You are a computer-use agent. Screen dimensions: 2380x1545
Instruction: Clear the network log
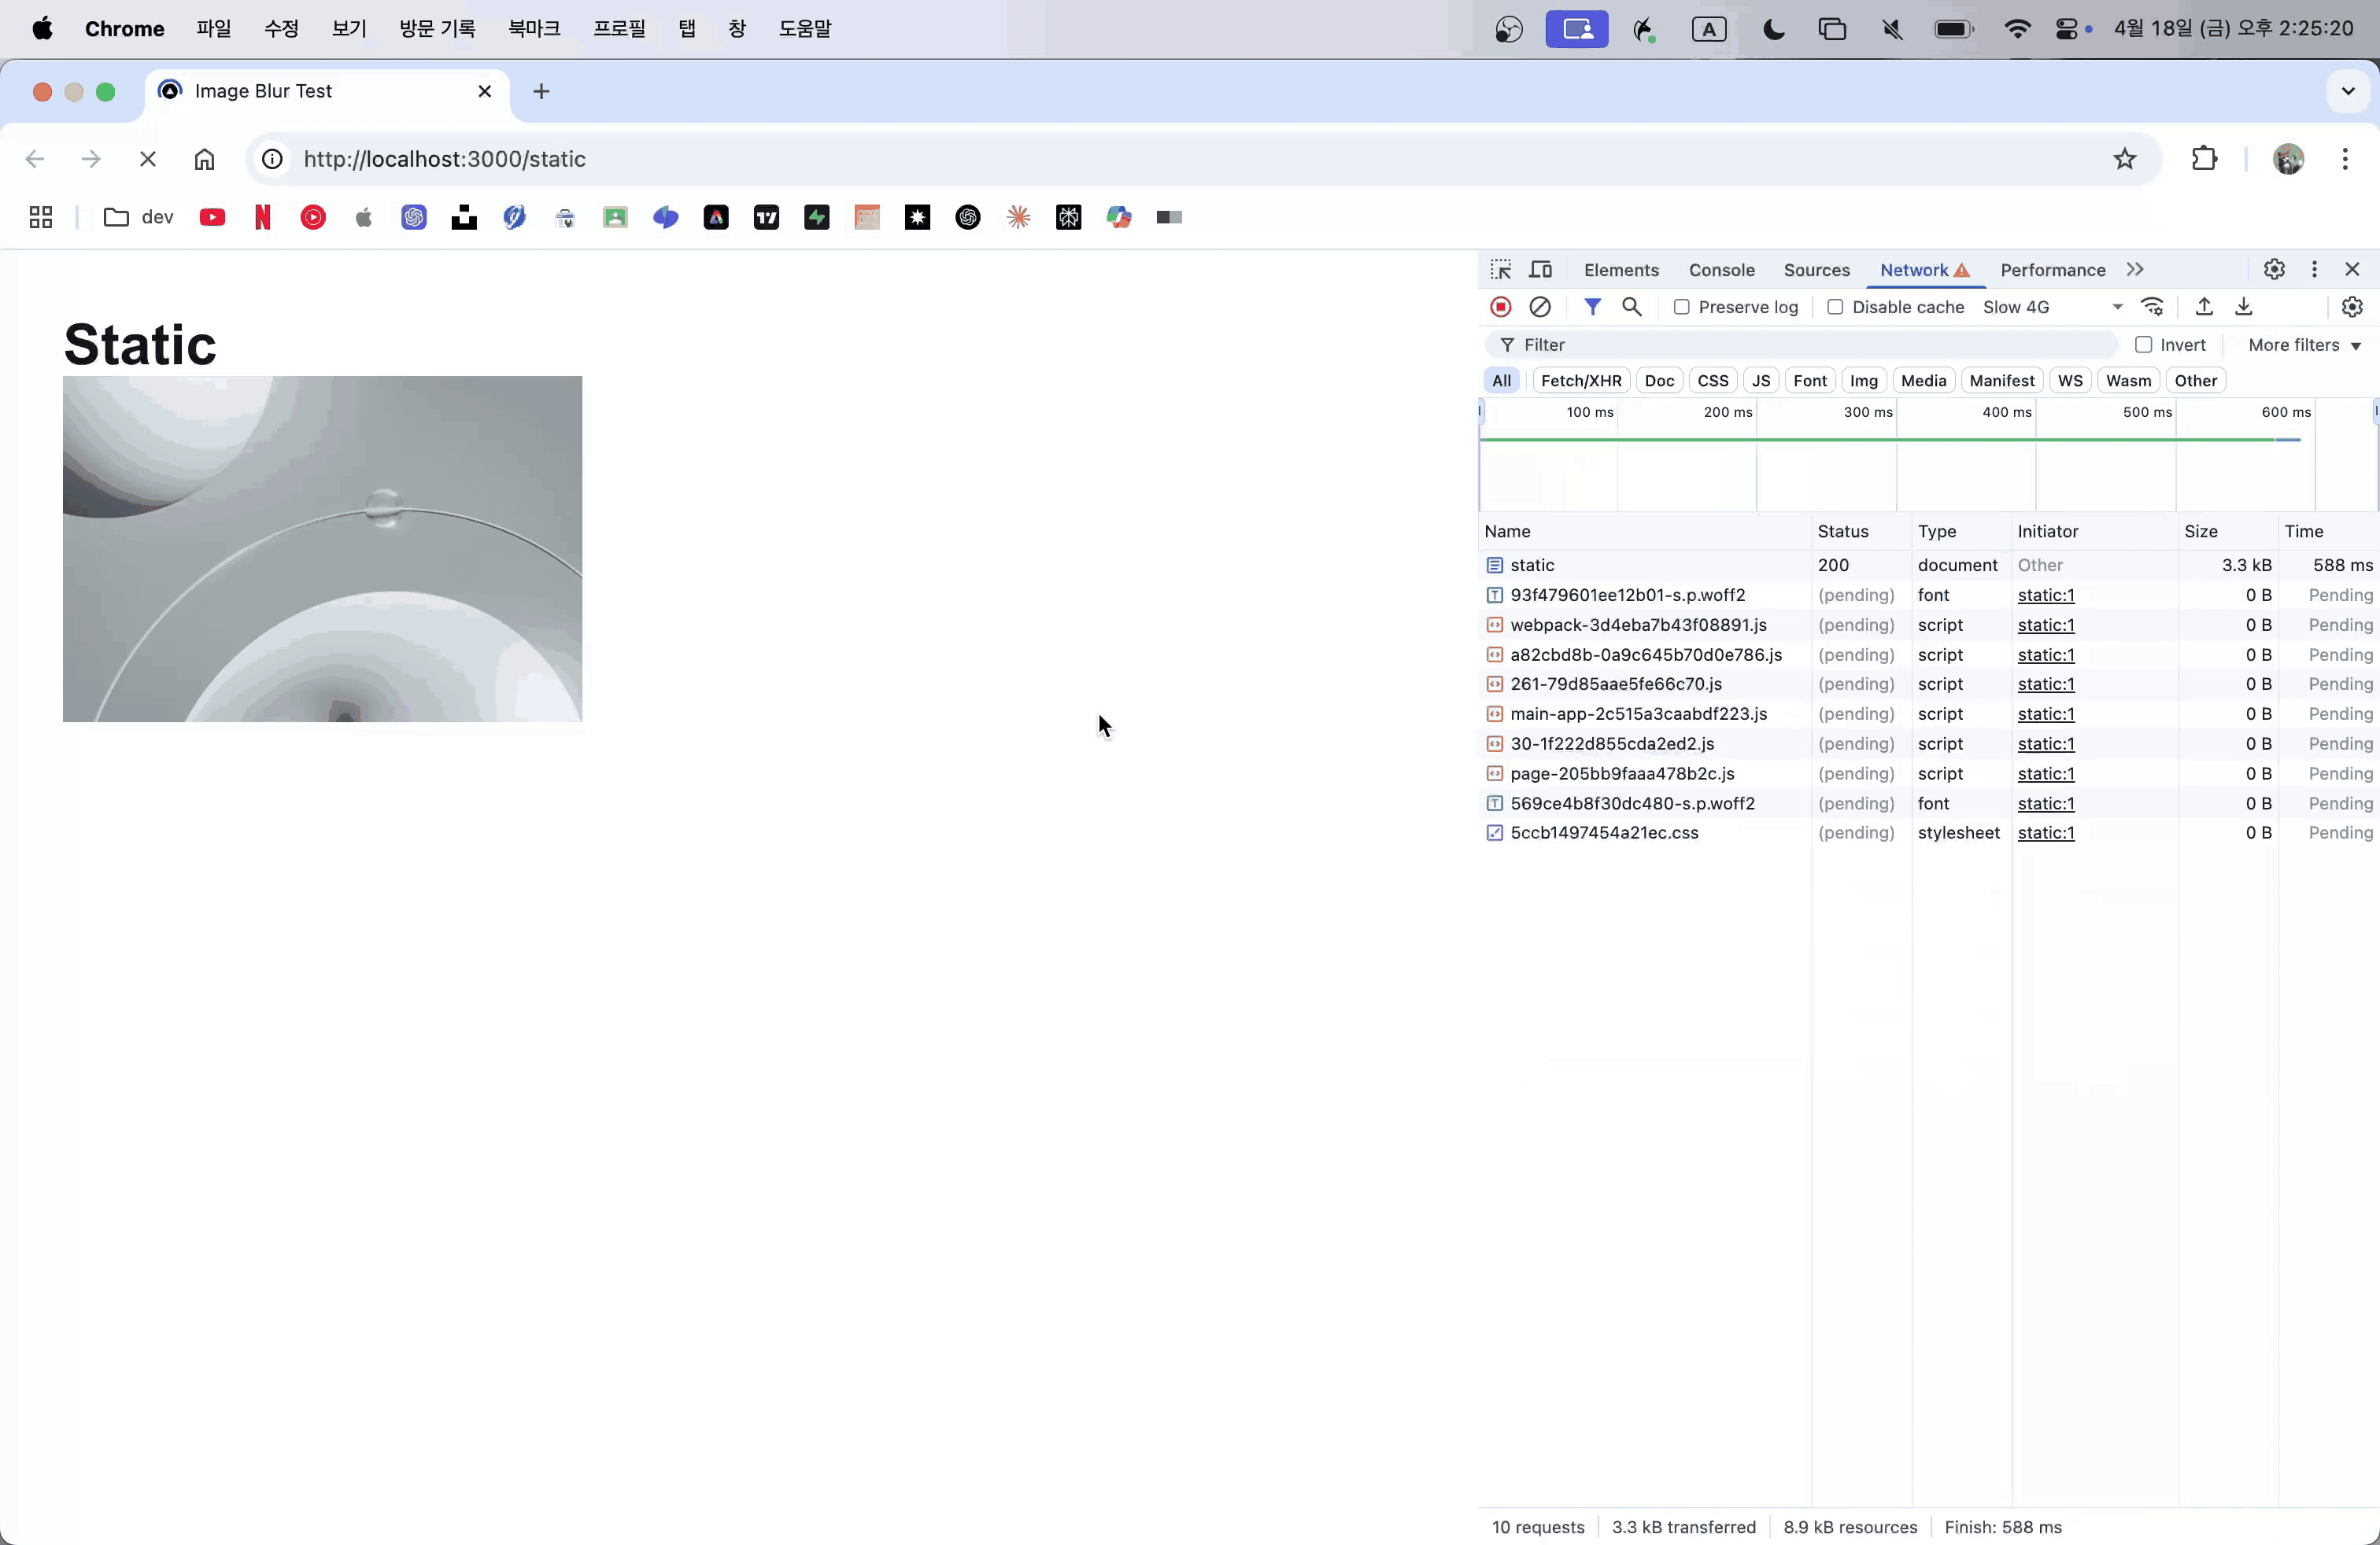(1540, 307)
